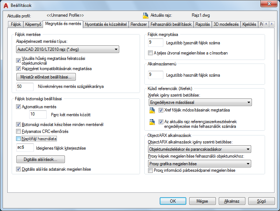The width and height of the screenshot is (280, 211).
Task: Cancel with the Mégse button
Action: (202, 201)
